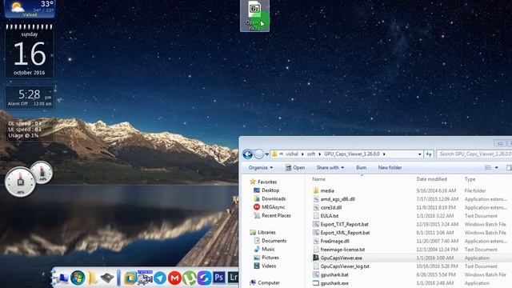
Task: Toggle the preview pane button
Action: tap(509, 167)
